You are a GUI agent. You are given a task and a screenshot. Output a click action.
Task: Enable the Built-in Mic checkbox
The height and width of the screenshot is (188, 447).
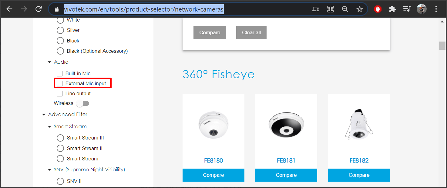tap(59, 73)
